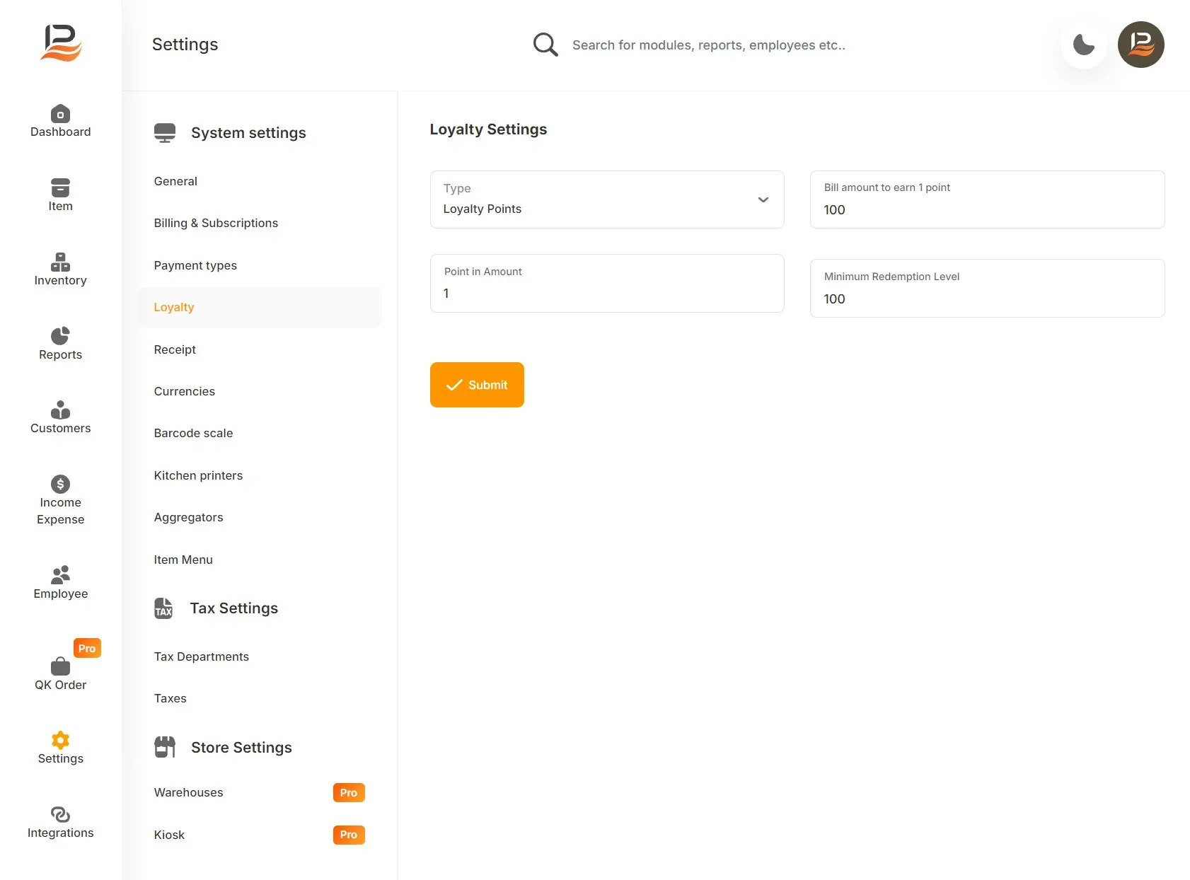The image size is (1190, 880).
Task: Click the Store Settings shop icon
Action: click(x=165, y=747)
